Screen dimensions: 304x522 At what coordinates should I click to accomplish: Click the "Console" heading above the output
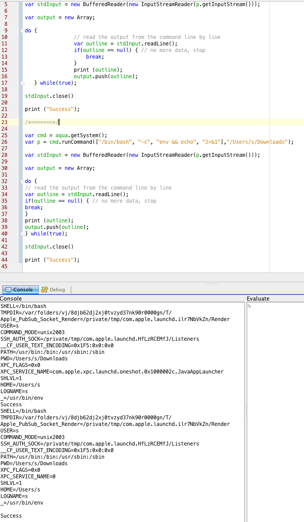[11, 299]
